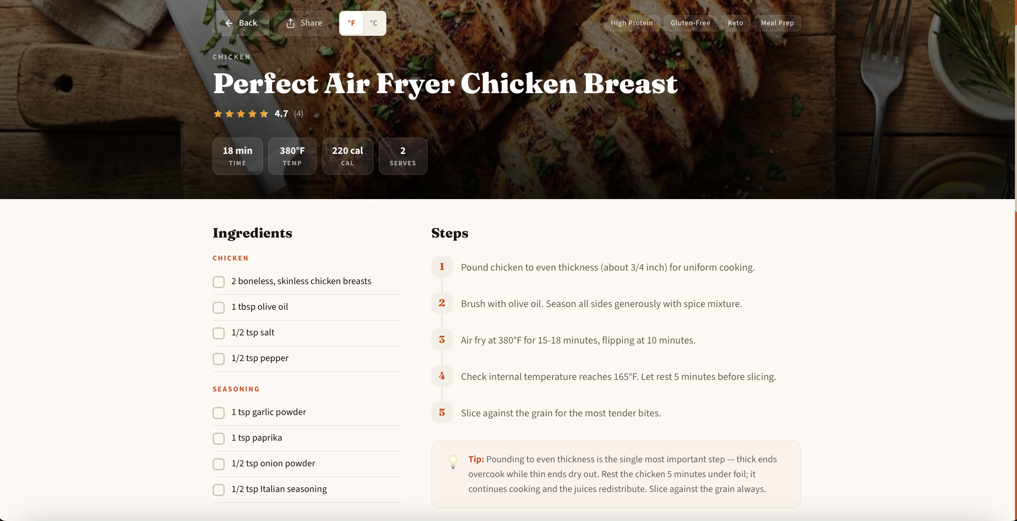1017x521 pixels.
Task: Check the 2 boneless chicken breasts ingredient
Action: click(219, 282)
